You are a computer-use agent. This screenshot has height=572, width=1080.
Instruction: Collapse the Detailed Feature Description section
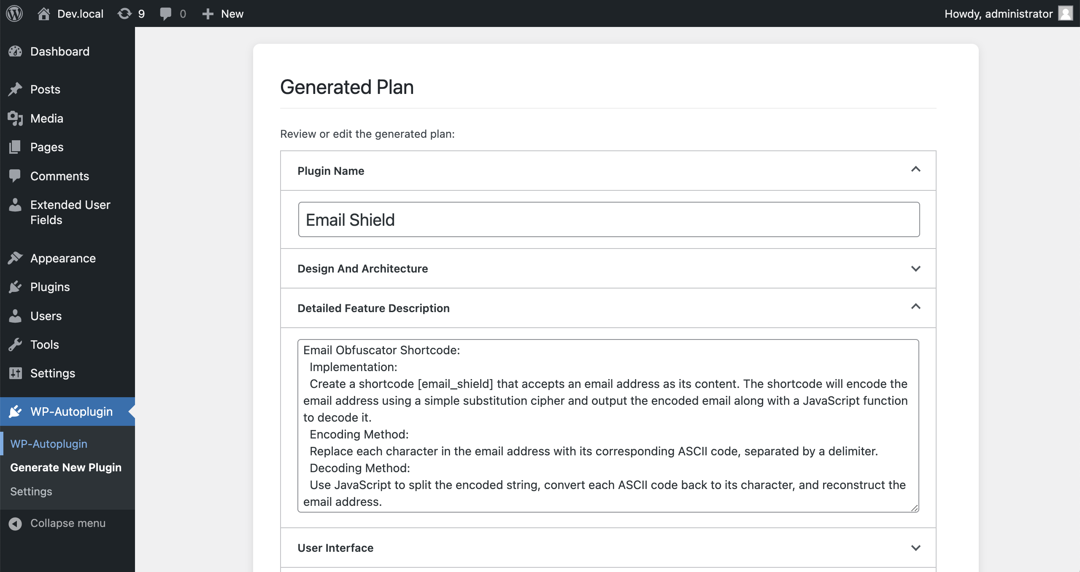(915, 307)
